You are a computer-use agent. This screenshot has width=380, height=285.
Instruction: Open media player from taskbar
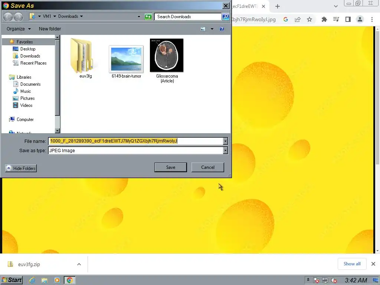click(57, 281)
